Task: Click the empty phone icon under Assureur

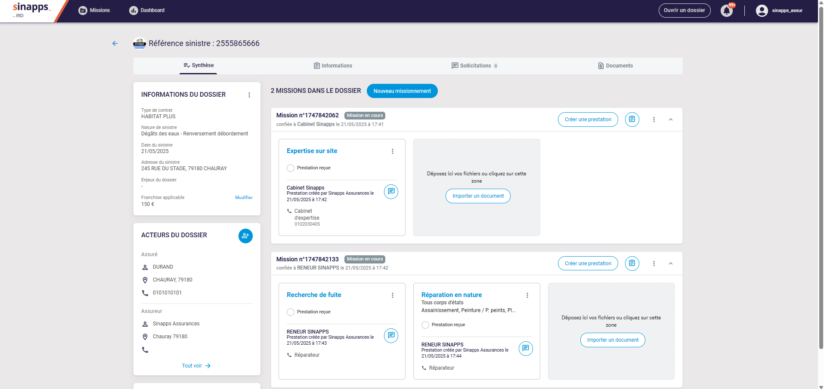Action: click(145, 350)
